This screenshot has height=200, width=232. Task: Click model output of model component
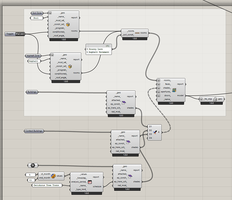(180, 96)
